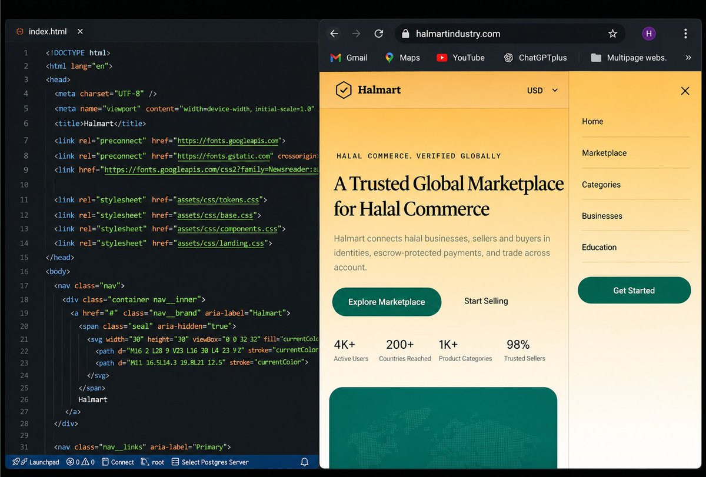Open the Gmail bookmark
The width and height of the screenshot is (706, 477).
coord(349,58)
